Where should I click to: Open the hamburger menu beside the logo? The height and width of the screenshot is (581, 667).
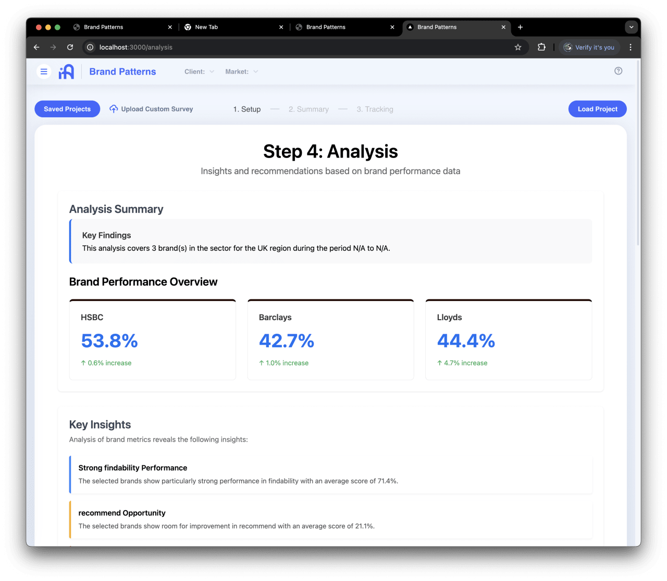click(44, 71)
